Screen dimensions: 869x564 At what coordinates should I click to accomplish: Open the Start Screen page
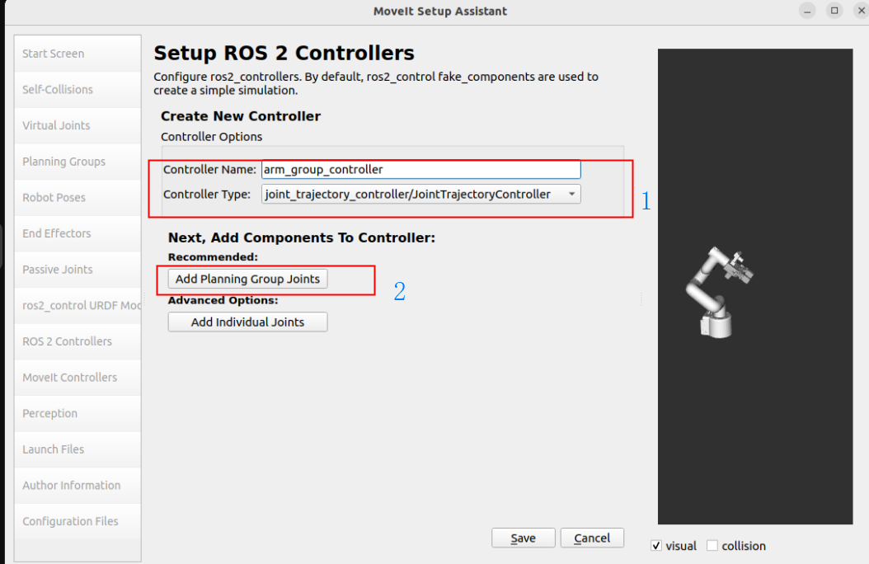pos(78,54)
